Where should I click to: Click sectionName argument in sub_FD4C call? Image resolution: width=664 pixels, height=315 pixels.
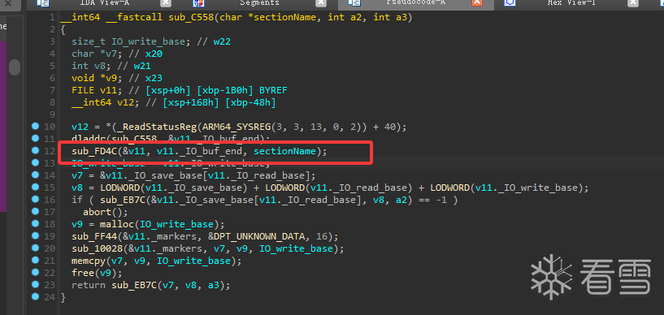284,151
